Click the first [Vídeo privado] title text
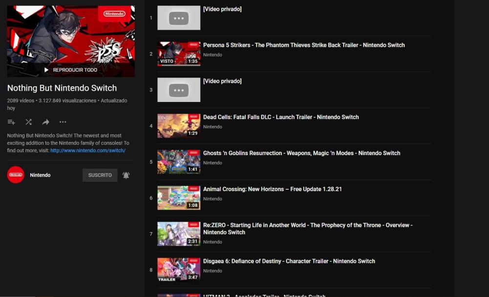This screenshot has width=489, height=297. [222, 9]
